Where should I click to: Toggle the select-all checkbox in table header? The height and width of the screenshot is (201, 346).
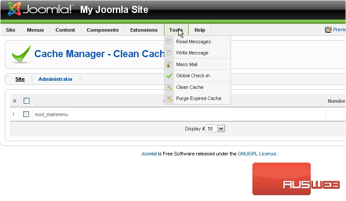click(26, 101)
